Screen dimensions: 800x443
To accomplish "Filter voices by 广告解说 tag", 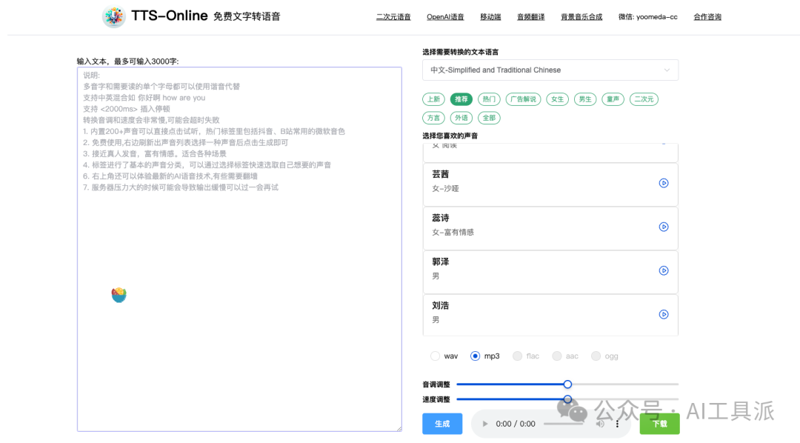I will click(524, 99).
